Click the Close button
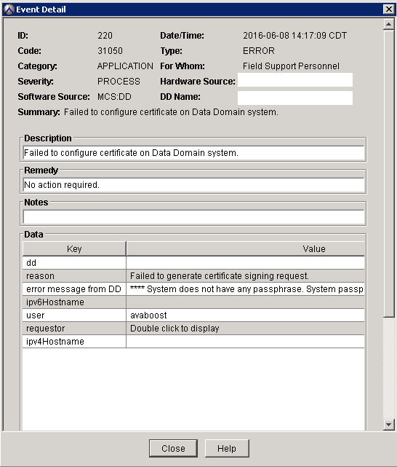The height and width of the screenshot is (467, 397). pos(173,448)
